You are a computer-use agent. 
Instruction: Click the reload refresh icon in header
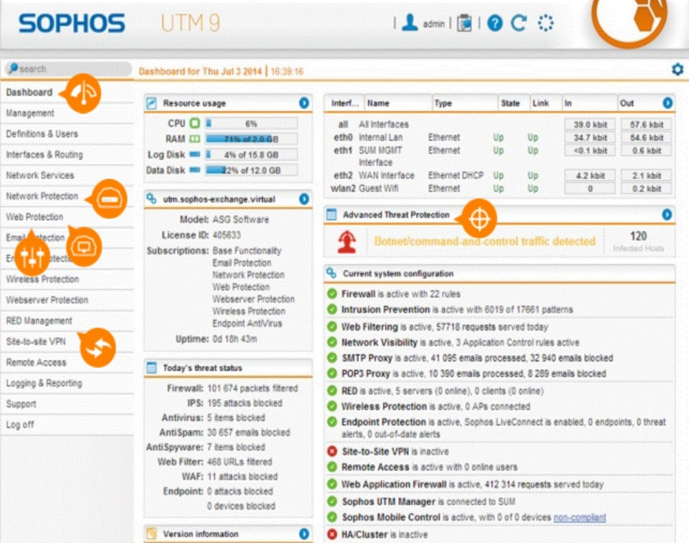pos(519,23)
